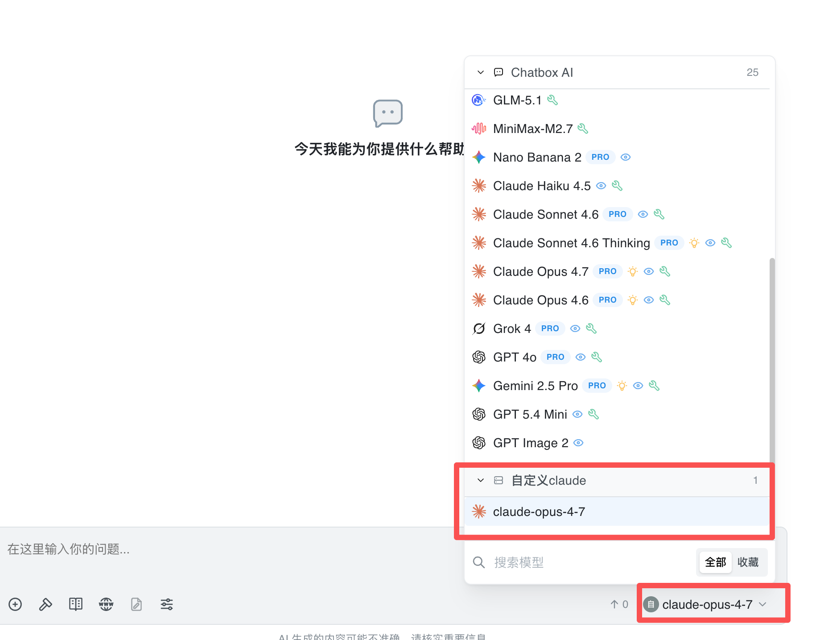Click the model list scrollbar
Image resolution: width=816 pixels, height=640 pixels.
(x=772, y=362)
